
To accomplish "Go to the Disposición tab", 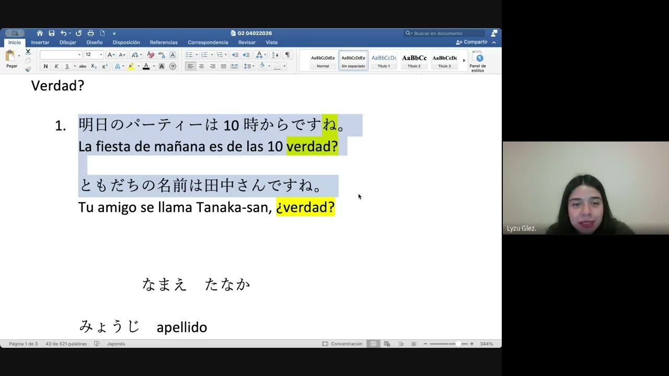I will 126,42.
